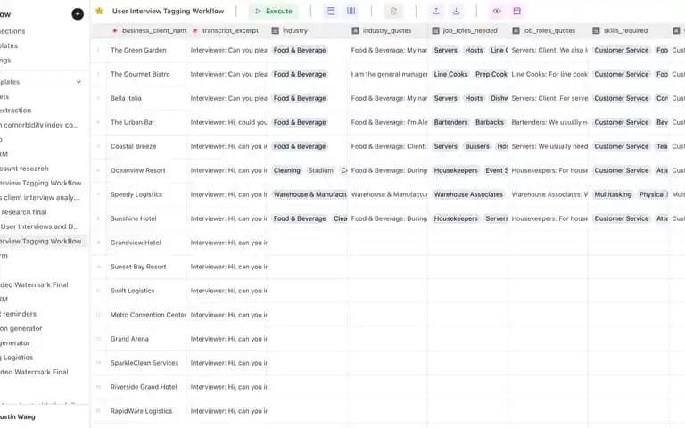Open 'reminders' sidebar item
Viewport: 685px width, 428px height.
[x=19, y=314]
